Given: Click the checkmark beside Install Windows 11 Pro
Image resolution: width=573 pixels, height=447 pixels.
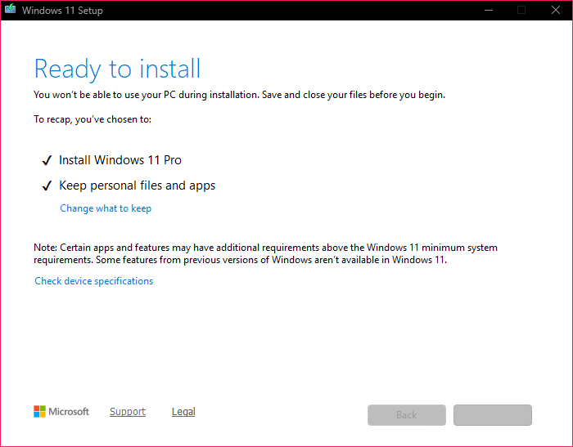Looking at the screenshot, I should tap(47, 160).
